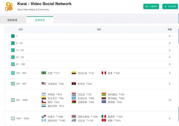Click the 玻利维亚 #704 entry
179x126 pixels.
click(116, 94)
